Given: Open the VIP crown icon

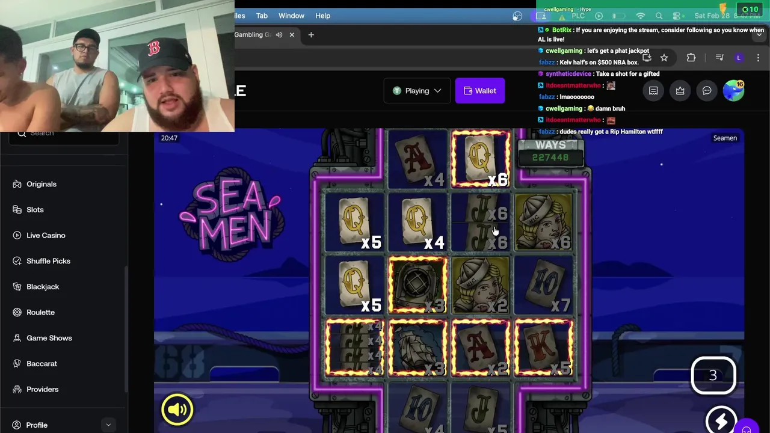Looking at the screenshot, I should tap(680, 91).
